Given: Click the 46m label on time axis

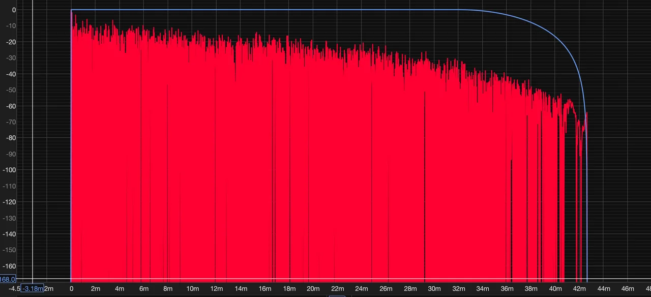Looking at the screenshot, I should [627, 289].
